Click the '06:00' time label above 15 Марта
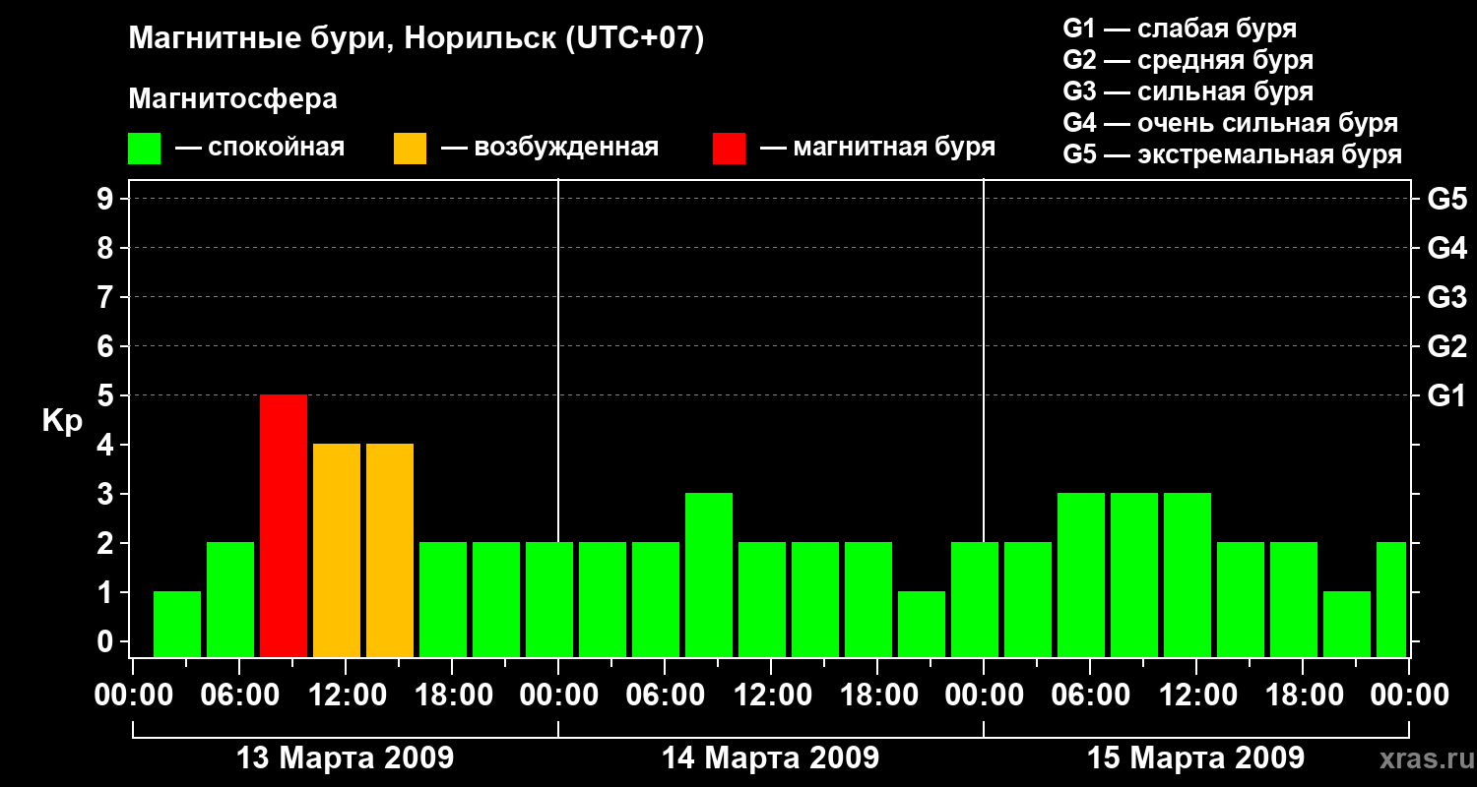1477x787 pixels. (x=1090, y=696)
